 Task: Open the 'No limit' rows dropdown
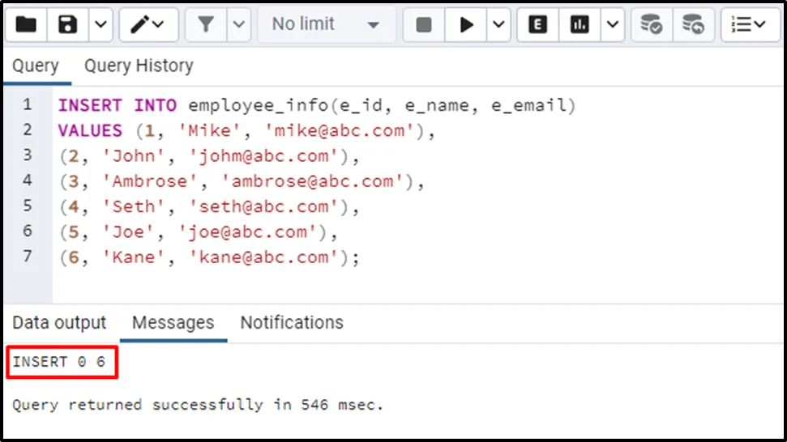coord(326,24)
